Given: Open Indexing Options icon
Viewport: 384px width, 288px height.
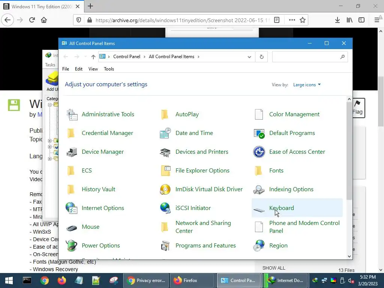Looking at the screenshot, I should (x=259, y=189).
